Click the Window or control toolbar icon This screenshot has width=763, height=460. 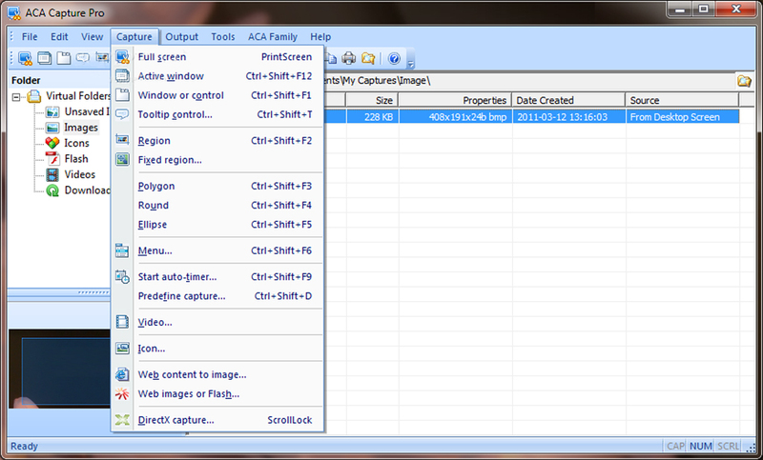[64, 58]
